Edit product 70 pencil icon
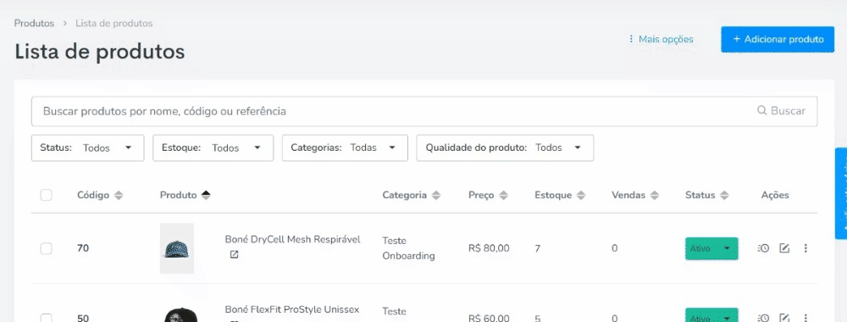The height and width of the screenshot is (322, 847). click(784, 248)
